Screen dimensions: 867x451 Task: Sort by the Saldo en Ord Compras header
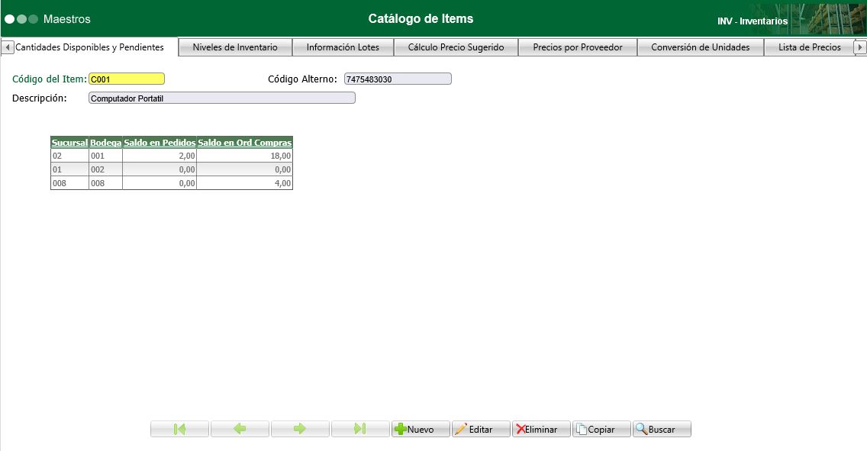pos(245,143)
